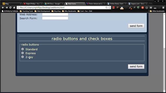Switch to the Flickr Advanced Search tab

tap(96, 4)
